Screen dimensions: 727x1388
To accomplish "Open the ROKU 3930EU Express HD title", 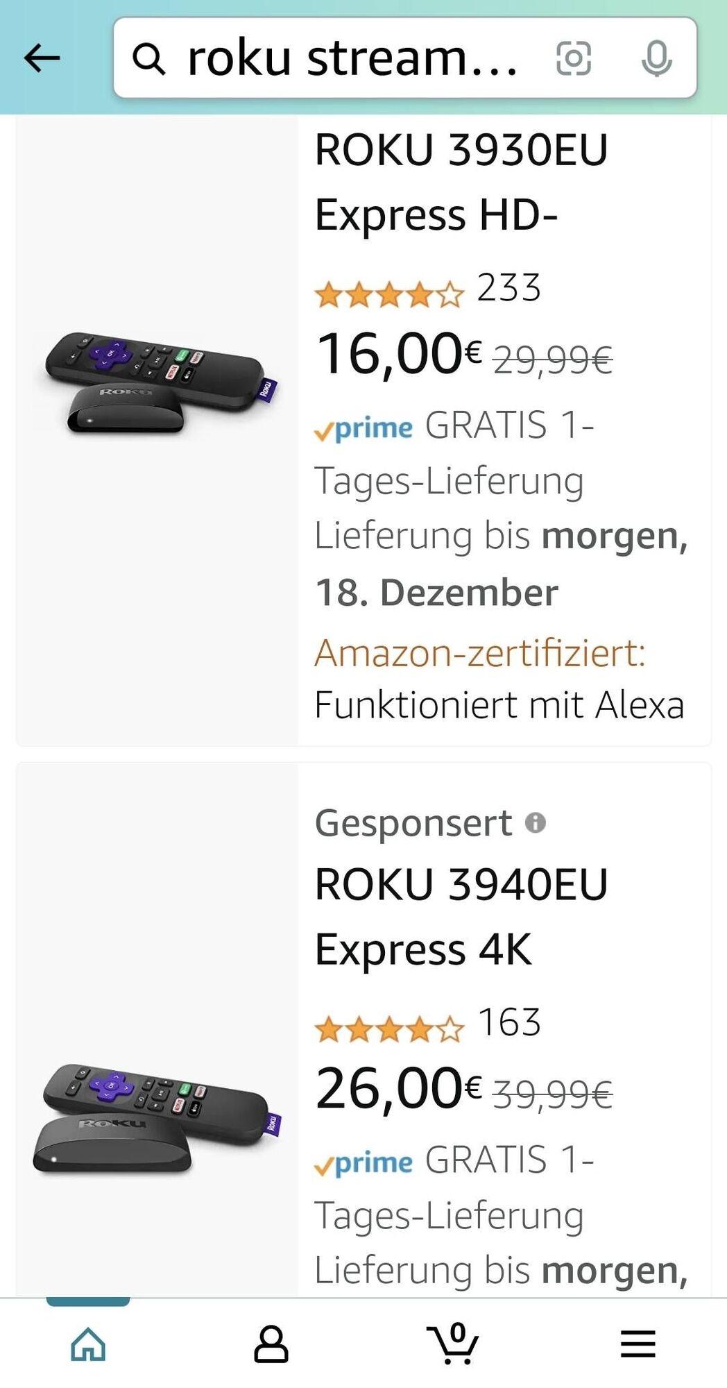I will (x=461, y=182).
